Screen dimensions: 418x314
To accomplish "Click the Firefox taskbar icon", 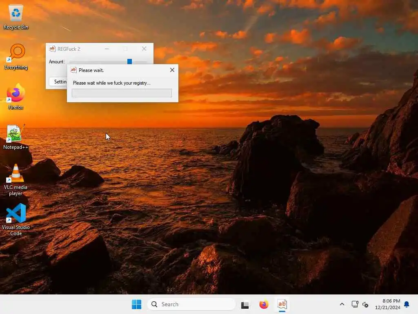I will (x=264, y=304).
